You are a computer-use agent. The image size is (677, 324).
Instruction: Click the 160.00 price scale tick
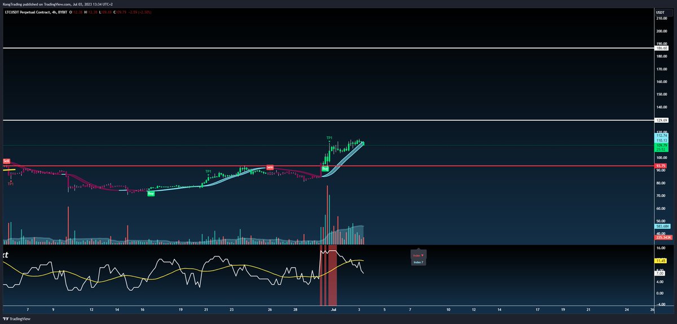[x=661, y=82]
